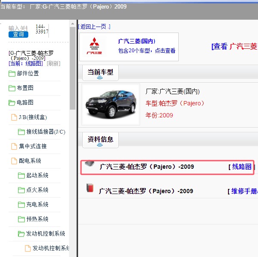Select the 当前车型 tab
The width and height of the screenshot is (258, 257).
click(100, 72)
